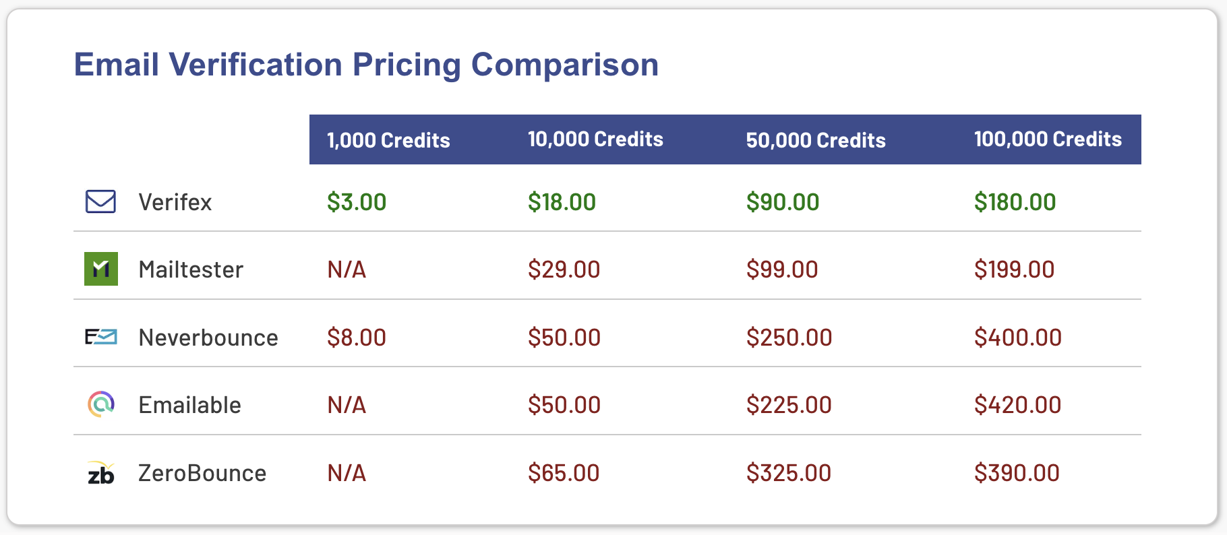
Task: Click the 100,000 Credits column header
Action: point(1048,139)
